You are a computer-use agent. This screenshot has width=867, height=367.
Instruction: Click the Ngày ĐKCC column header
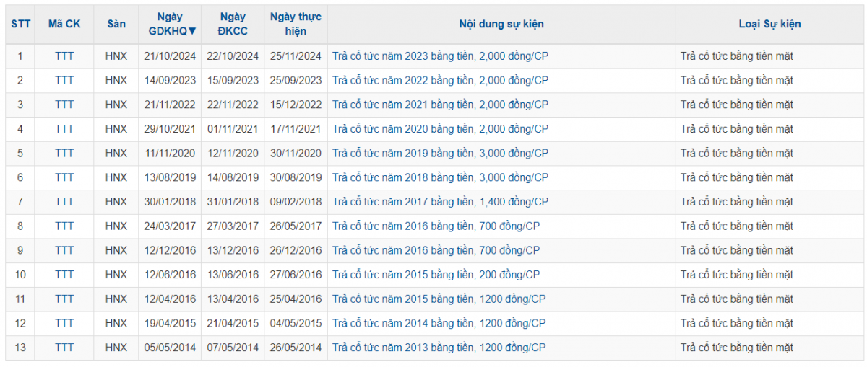tap(232, 24)
